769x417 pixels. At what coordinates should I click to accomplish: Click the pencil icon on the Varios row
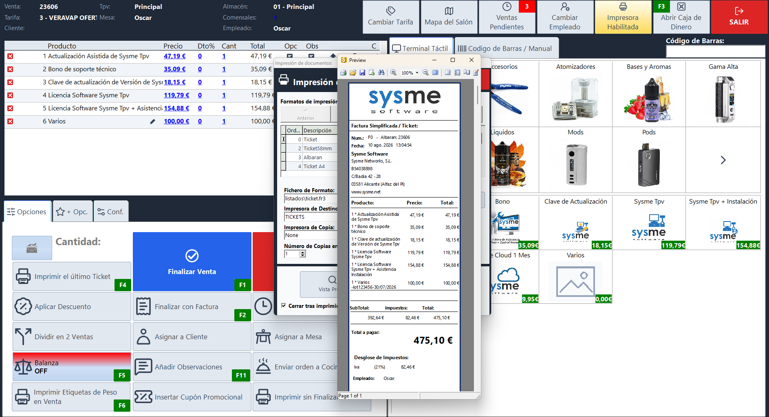point(152,121)
